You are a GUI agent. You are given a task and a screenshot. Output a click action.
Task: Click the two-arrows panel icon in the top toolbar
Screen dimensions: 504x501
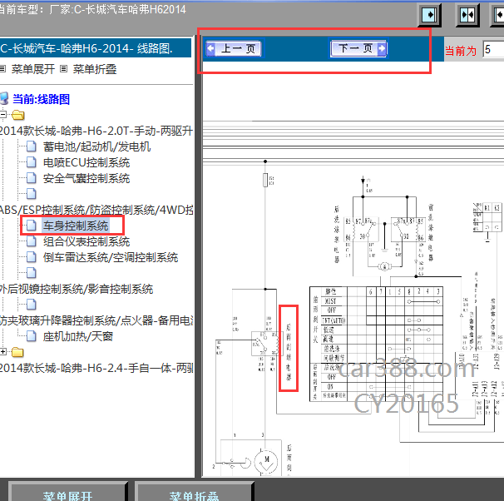[x=467, y=15]
